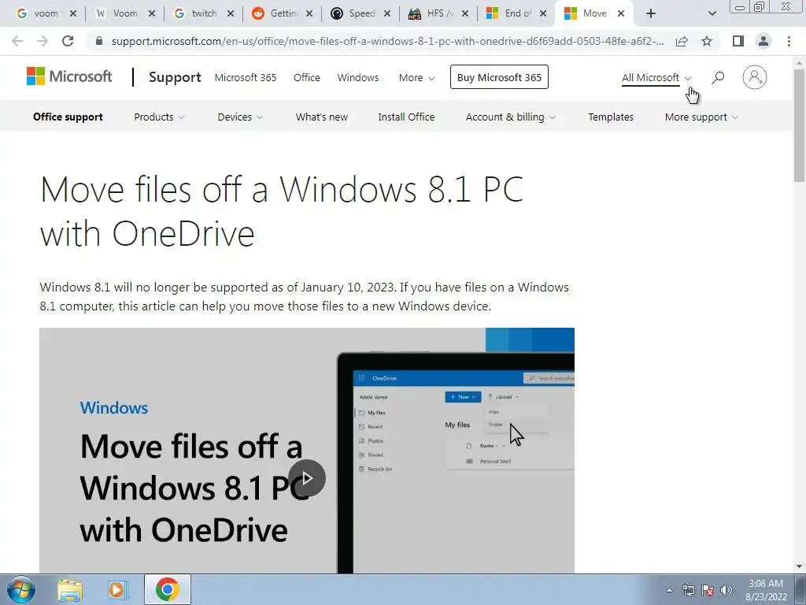Image resolution: width=806 pixels, height=605 pixels.
Task: Open the Windows Start orb
Action: point(21,589)
